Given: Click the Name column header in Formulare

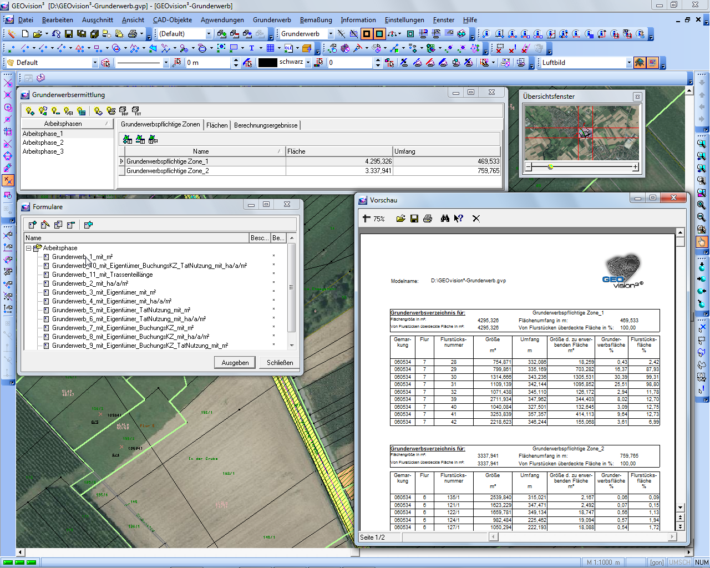Looking at the screenshot, I should [136, 238].
